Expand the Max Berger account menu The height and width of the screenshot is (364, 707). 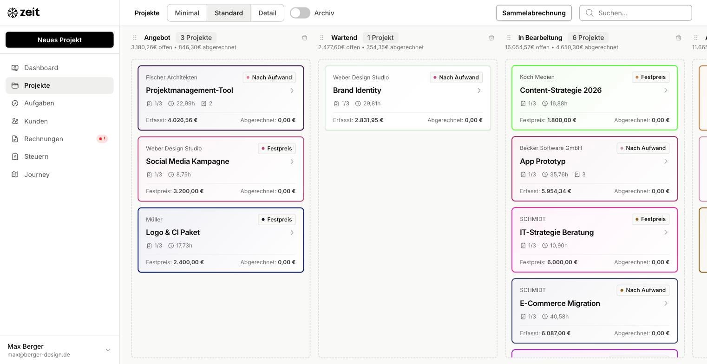[x=108, y=350]
